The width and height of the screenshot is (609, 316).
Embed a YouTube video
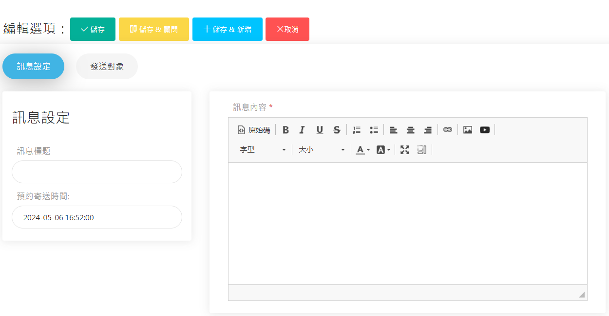pyautogui.click(x=485, y=130)
